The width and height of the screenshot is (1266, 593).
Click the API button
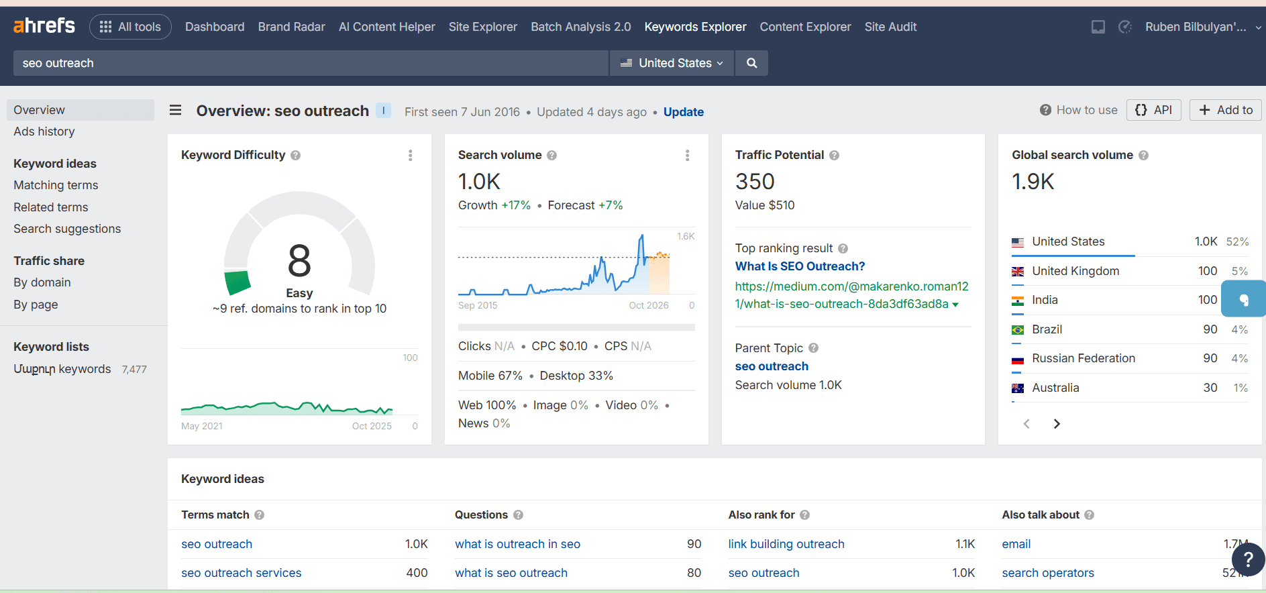tap(1153, 110)
